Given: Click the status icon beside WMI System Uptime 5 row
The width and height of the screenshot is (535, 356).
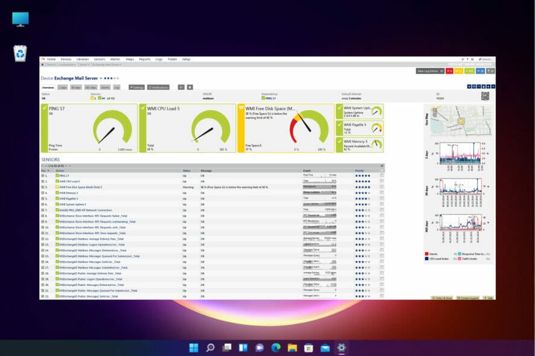Looking at the screenshot, I should (x=57, y=205).
